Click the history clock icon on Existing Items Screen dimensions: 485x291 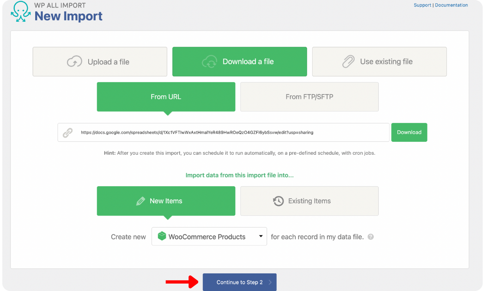[x=278, y=201]
